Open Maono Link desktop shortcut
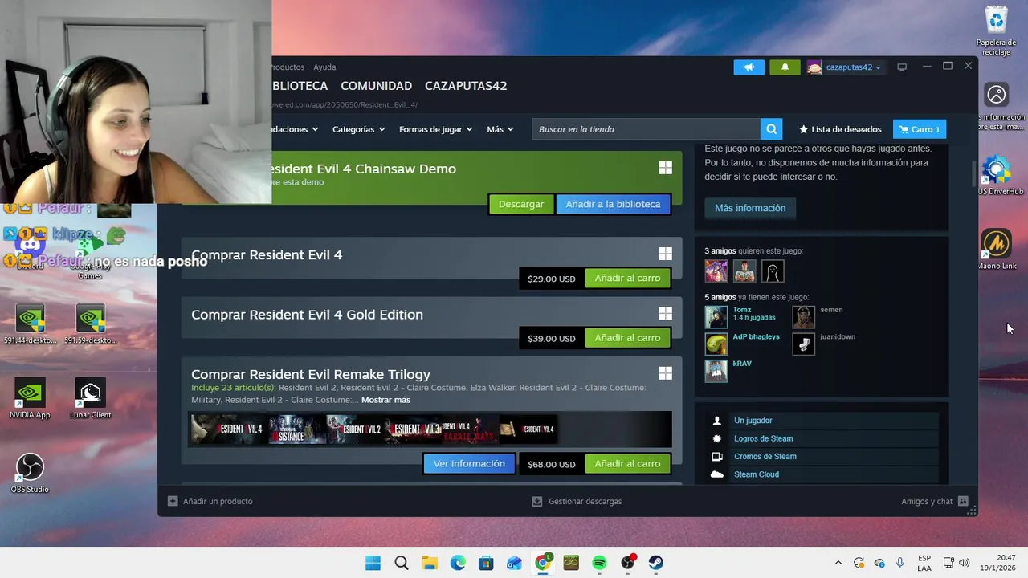The height and width of the screenshot is (578, 1028). (997, 250)
